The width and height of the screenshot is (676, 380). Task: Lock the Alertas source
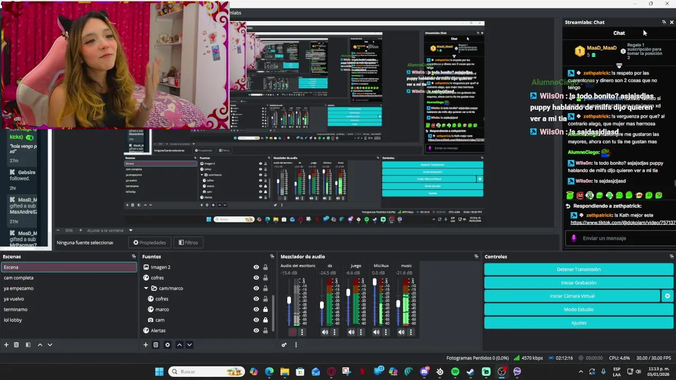[x=265, y=330]
